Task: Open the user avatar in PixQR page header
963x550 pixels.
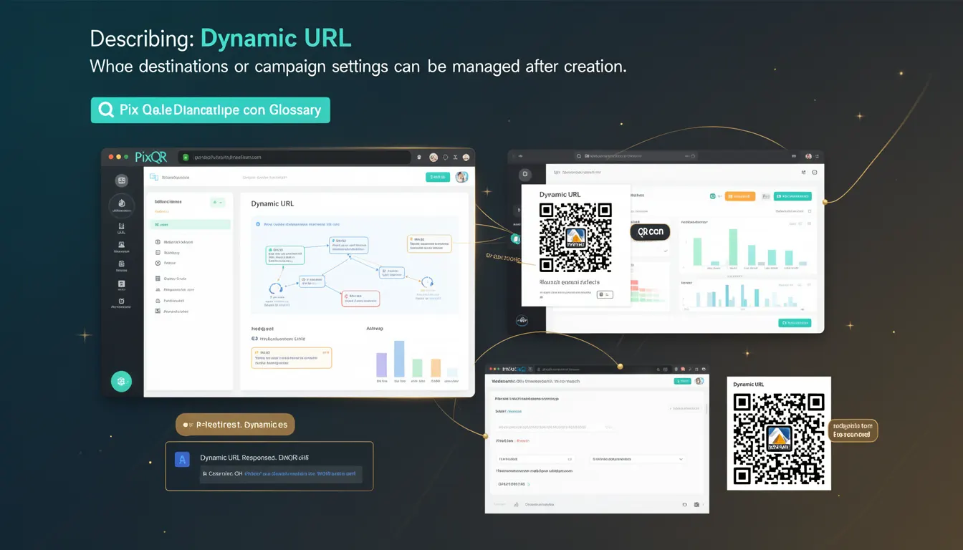Action: click(461, 177)
